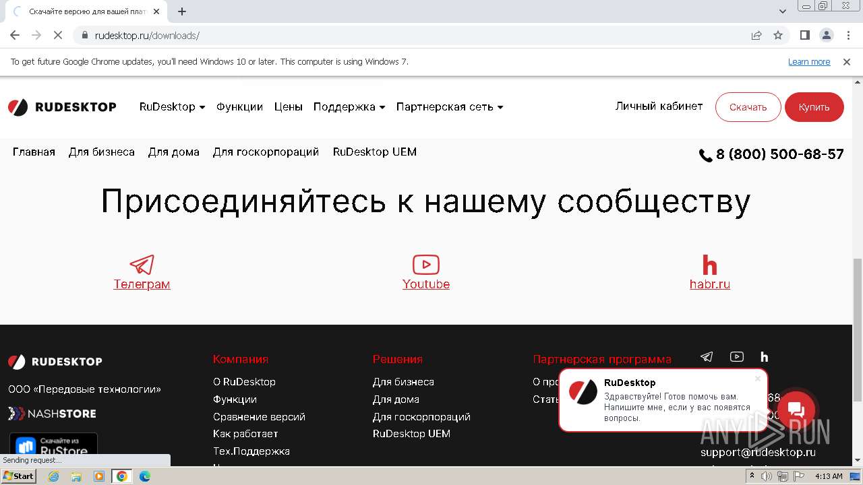The height and width of the screenshot is (485, 863).
Task: Open the taskbar file explorer folder
Action: click(x=76, y=476)
